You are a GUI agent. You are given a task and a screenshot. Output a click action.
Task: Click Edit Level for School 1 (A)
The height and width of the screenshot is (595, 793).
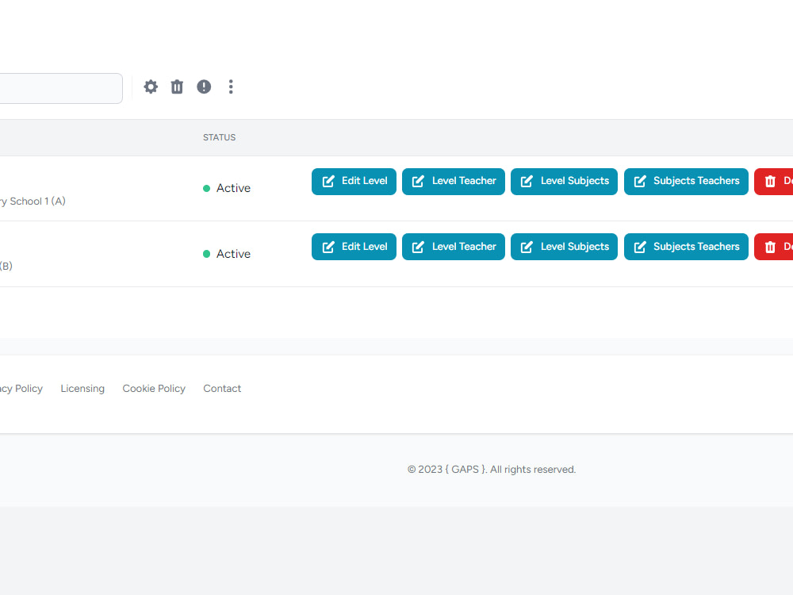[x=354, y=181]
